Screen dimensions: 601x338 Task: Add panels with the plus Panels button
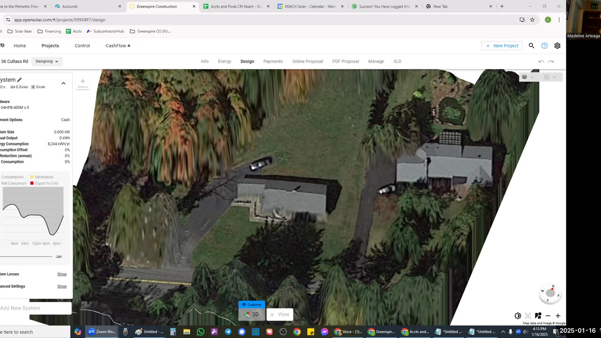[x=83, y=83]
